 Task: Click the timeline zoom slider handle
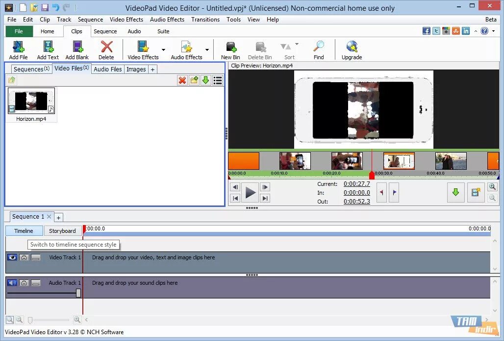pos(30,320)
